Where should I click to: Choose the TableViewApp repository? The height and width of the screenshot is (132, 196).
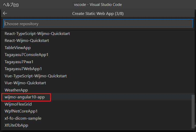point(98,48)
